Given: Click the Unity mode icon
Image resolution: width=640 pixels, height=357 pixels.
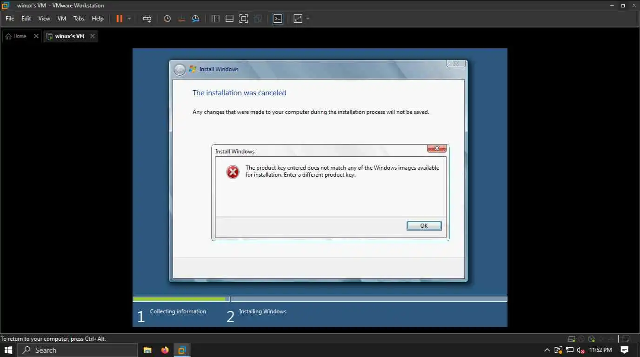Looking at the screenshot, I should (x=258, y=19).
